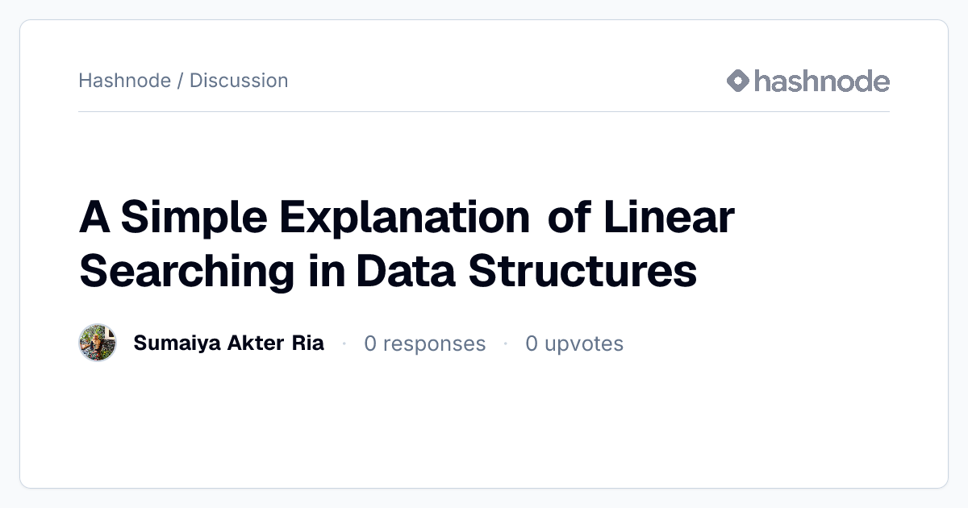Screen dimensions: 968x508
Task: Select the word Structures in the headline
Action: pyautogui.click(x=582, y=271)
